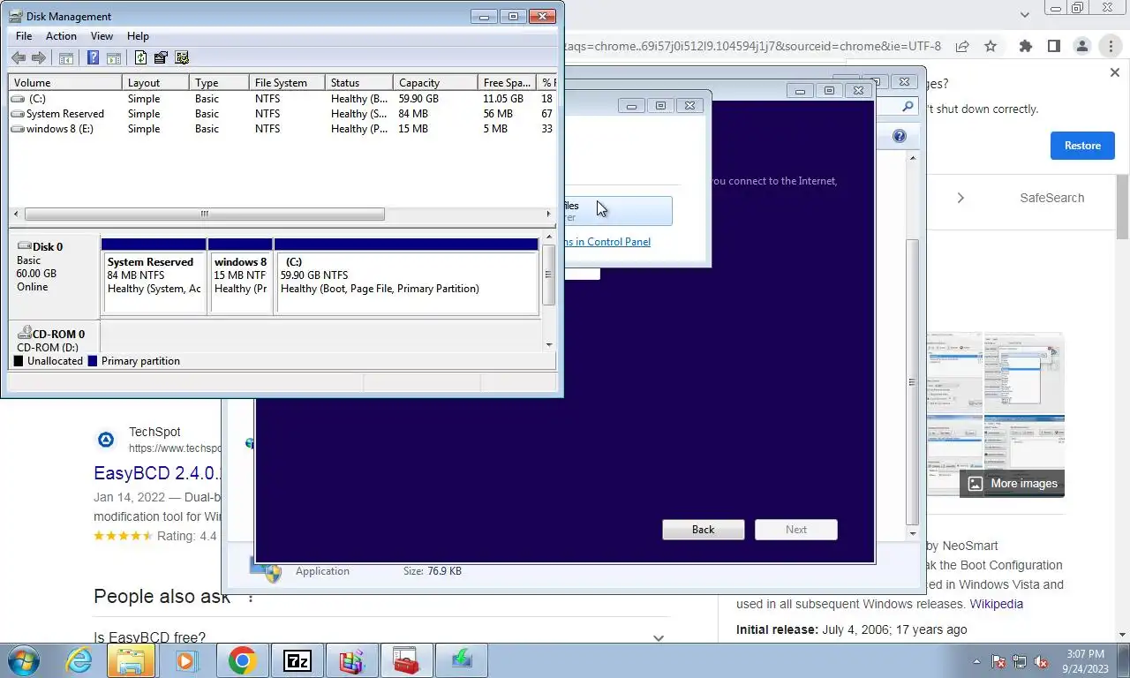
Task: Open the Help menu in Disk Management
Action: pyautogui.click(x=138, y=36)
